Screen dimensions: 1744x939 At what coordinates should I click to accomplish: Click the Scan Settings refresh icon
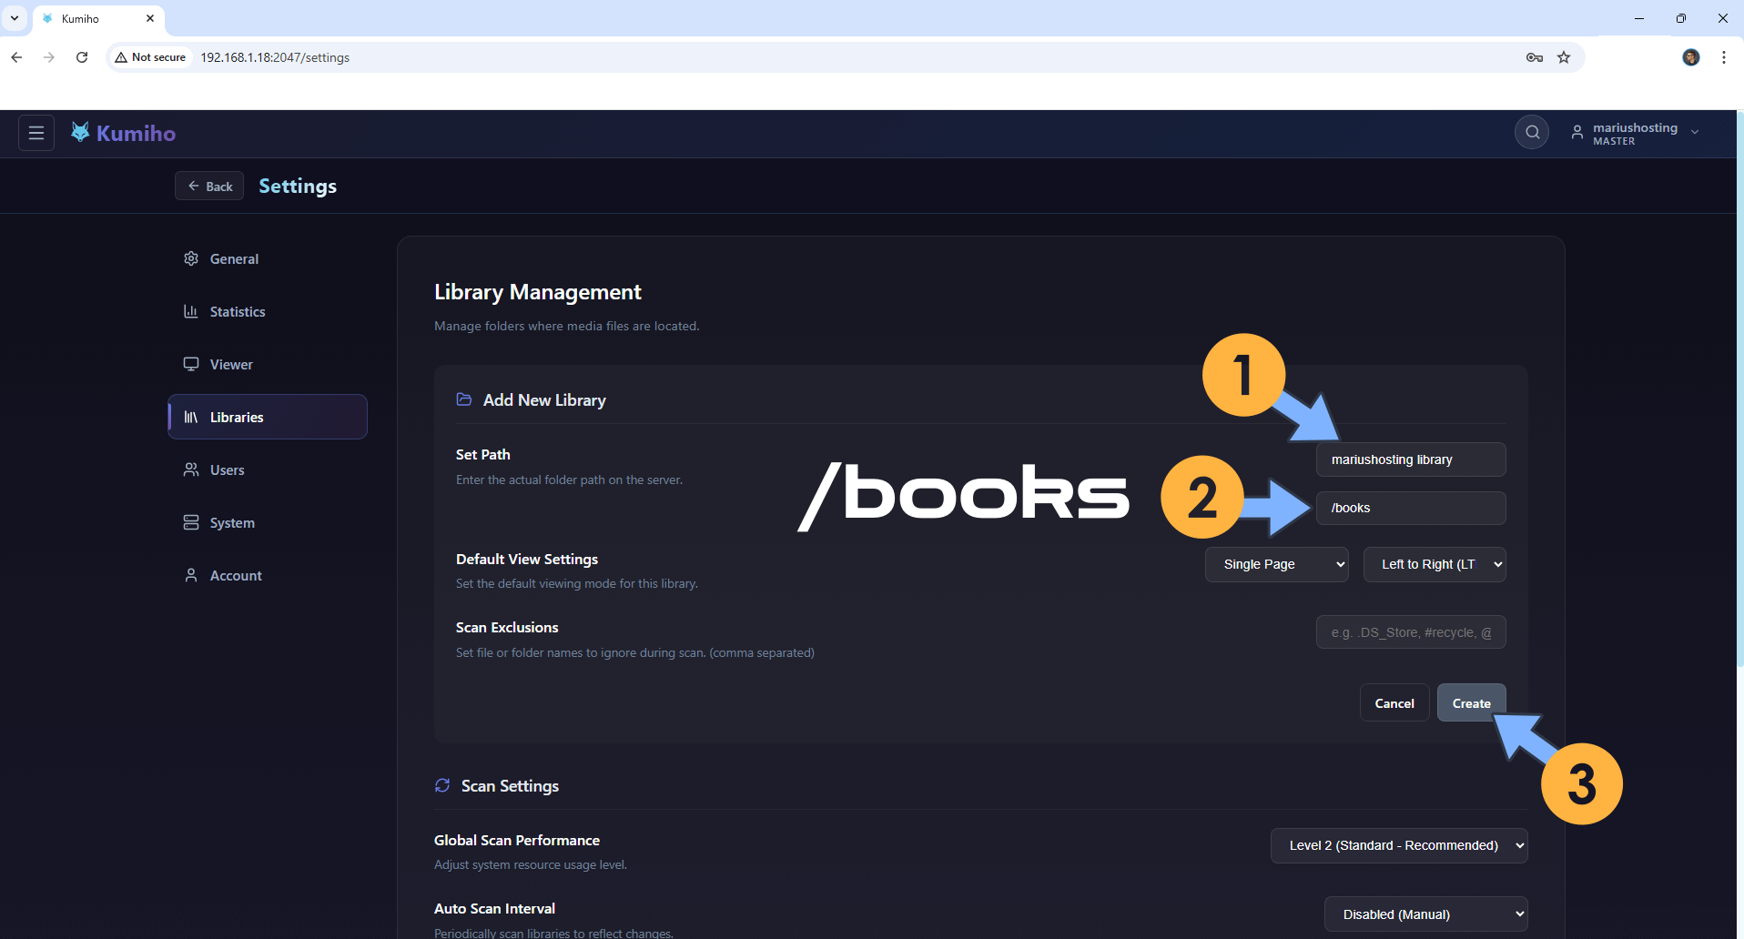(442, 785)
